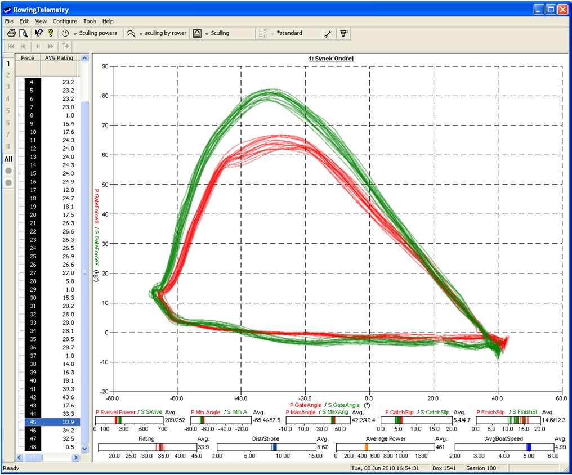The width and height of the screenshot is (572, 475).
Task: Click the clock icon beside Sculling powers
Action: pyautogui.click(x=65, y=33)
